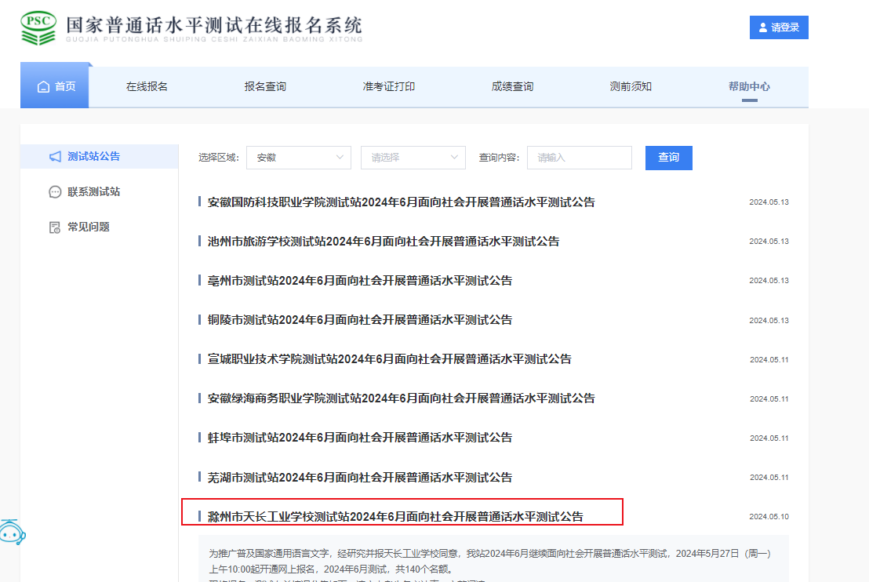Expand the 安徽 region dropdown
This screenshot has width=869, height=582.
[298, 158]
